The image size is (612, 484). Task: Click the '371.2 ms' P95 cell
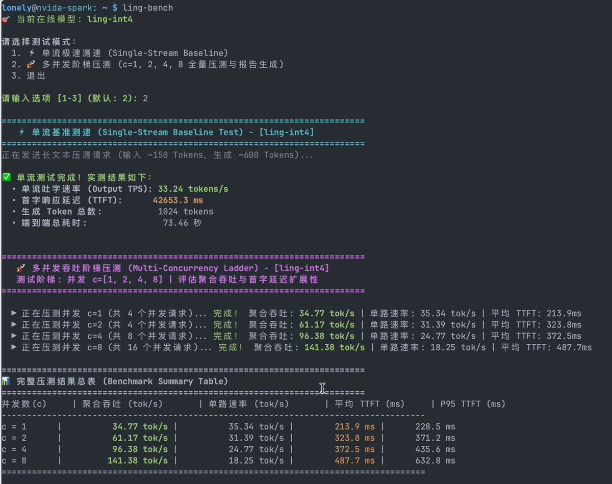pos(435,438)
